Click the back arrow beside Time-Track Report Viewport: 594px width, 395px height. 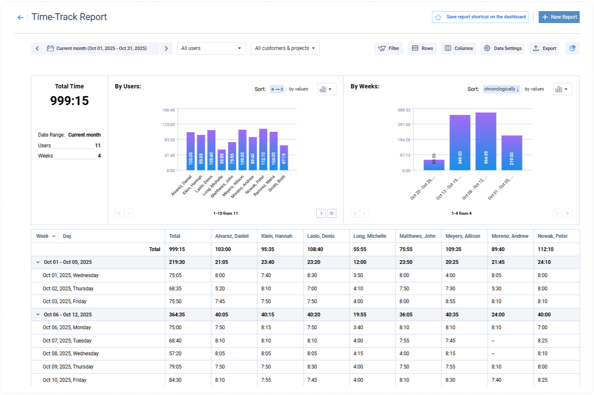pos(20,18)
